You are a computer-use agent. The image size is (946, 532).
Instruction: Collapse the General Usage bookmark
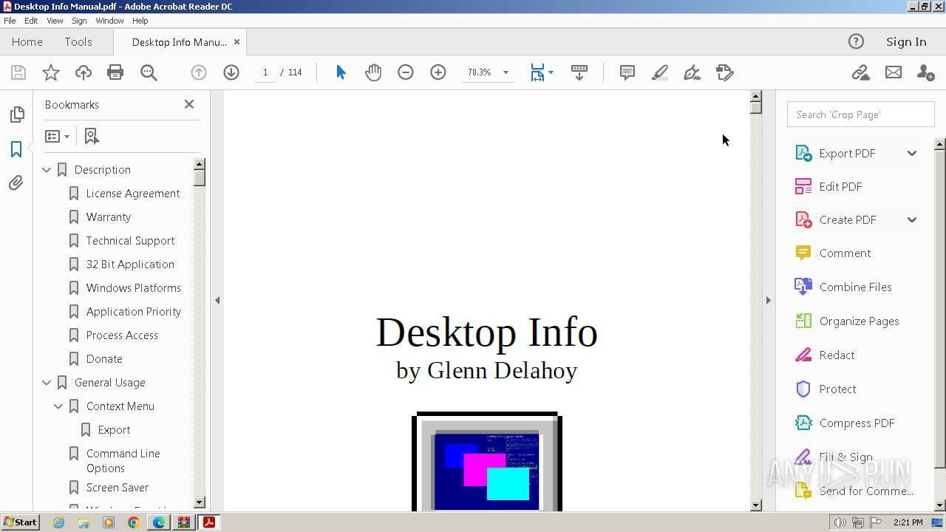tap(47, 383)
